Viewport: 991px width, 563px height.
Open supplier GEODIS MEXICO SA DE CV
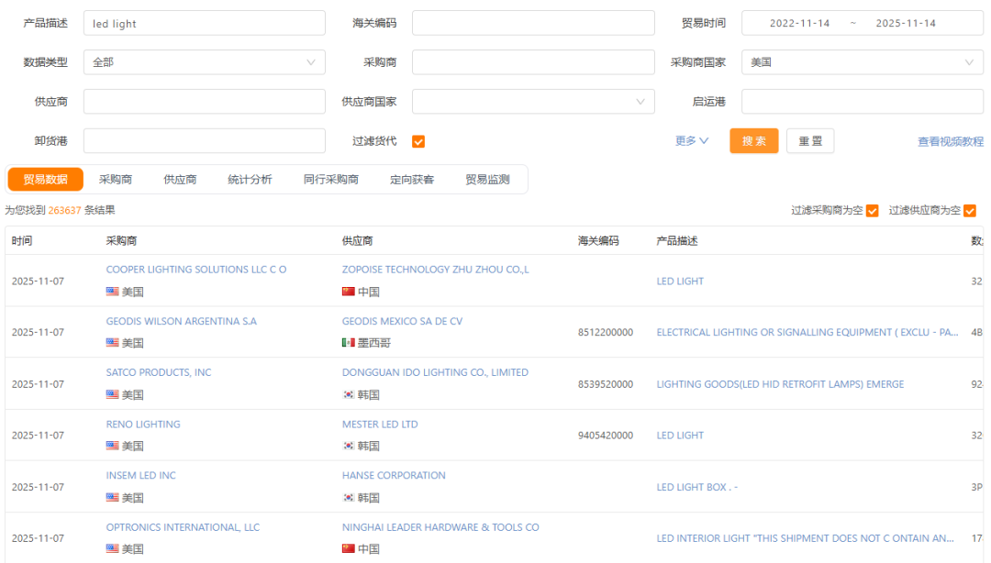click(x=402, y=322)
